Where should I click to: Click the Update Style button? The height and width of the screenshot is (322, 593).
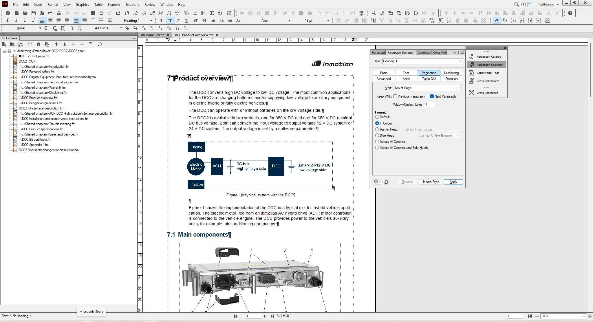[430, 182]
